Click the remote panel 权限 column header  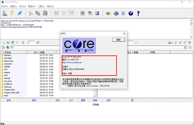(x=160, y=52)
